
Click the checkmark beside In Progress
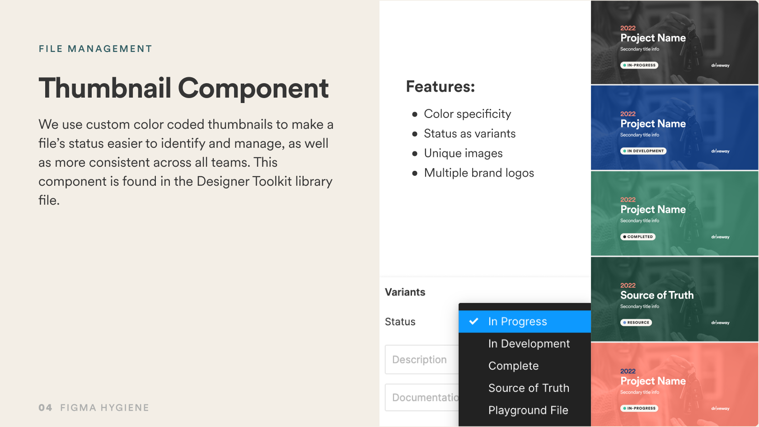473,321
